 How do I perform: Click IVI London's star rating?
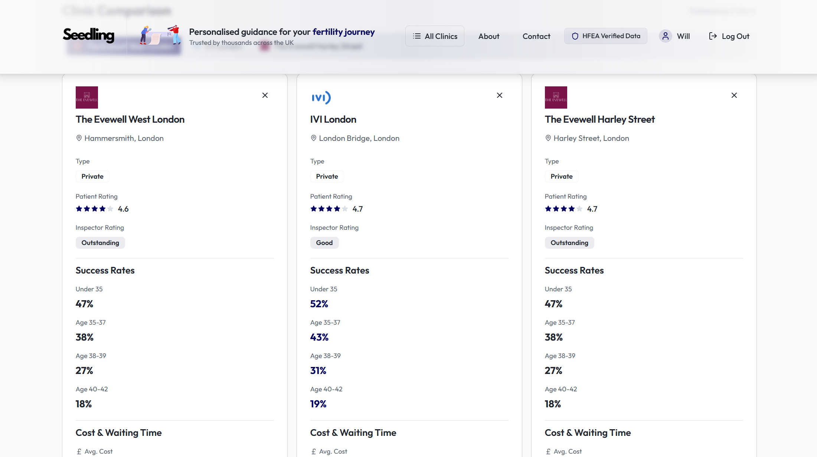pos(329,209)
